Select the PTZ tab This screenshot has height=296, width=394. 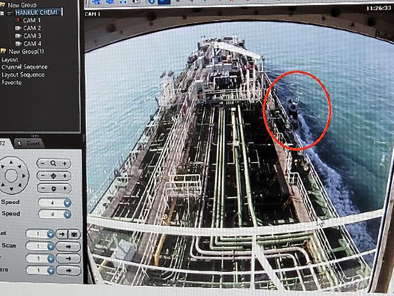(x=4, y=143)
